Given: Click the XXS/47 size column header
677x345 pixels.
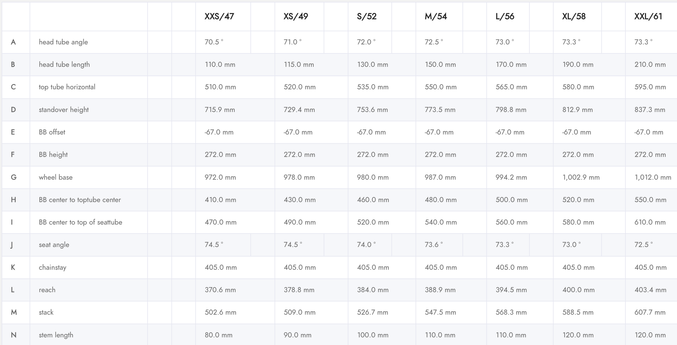Looking at the screenshot, I should click(x=219, y=16).
